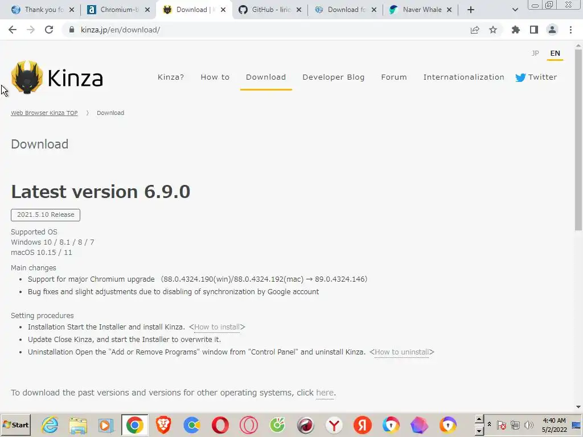Open a new browser tab
Image resolution: width=583 pixels, height=437 pixels.
(x=471, y=10)
